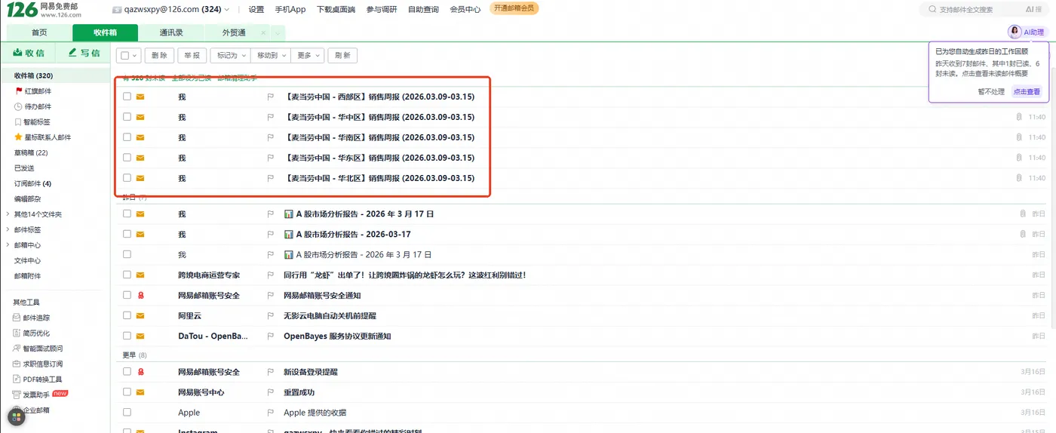Flag the 华中区 销售周报 email
The image size is (1056, 433).
270,117
